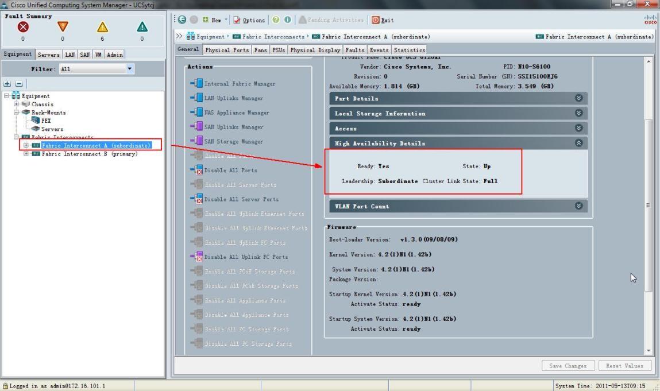Expand Fabric Interconnect A (subordinate) node
The image size is (660, 391).
[26, 145]
